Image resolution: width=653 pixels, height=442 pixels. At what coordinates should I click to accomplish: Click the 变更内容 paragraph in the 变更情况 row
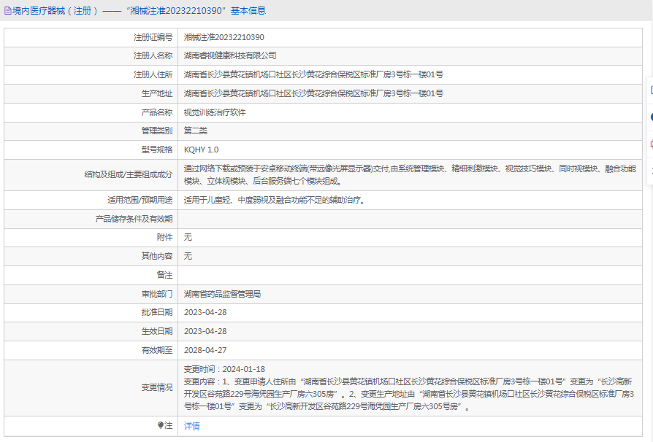tap(409, 394)
